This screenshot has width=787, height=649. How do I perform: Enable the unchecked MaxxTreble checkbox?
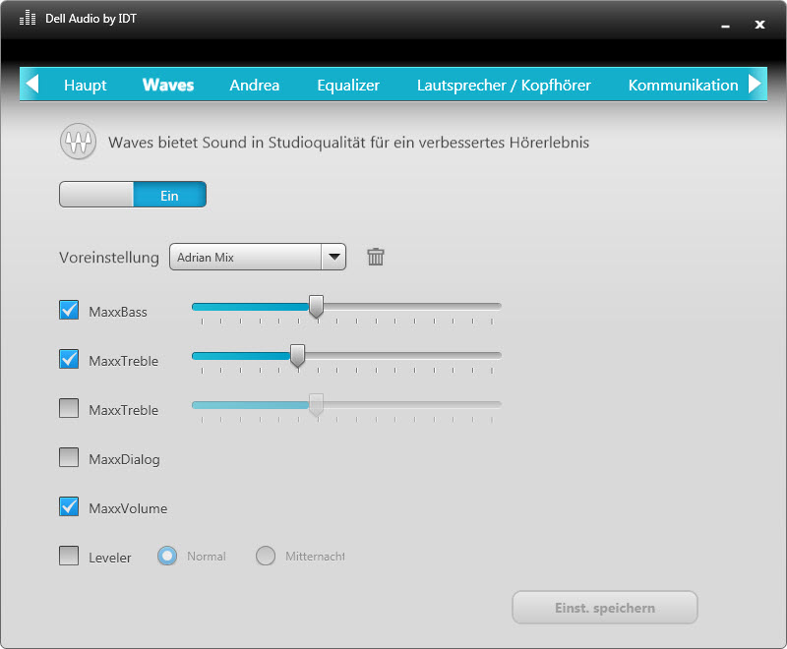point(69,408)
